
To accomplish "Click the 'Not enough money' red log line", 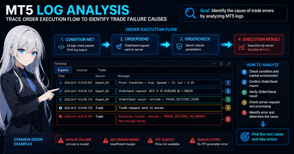I will (132, 121).
